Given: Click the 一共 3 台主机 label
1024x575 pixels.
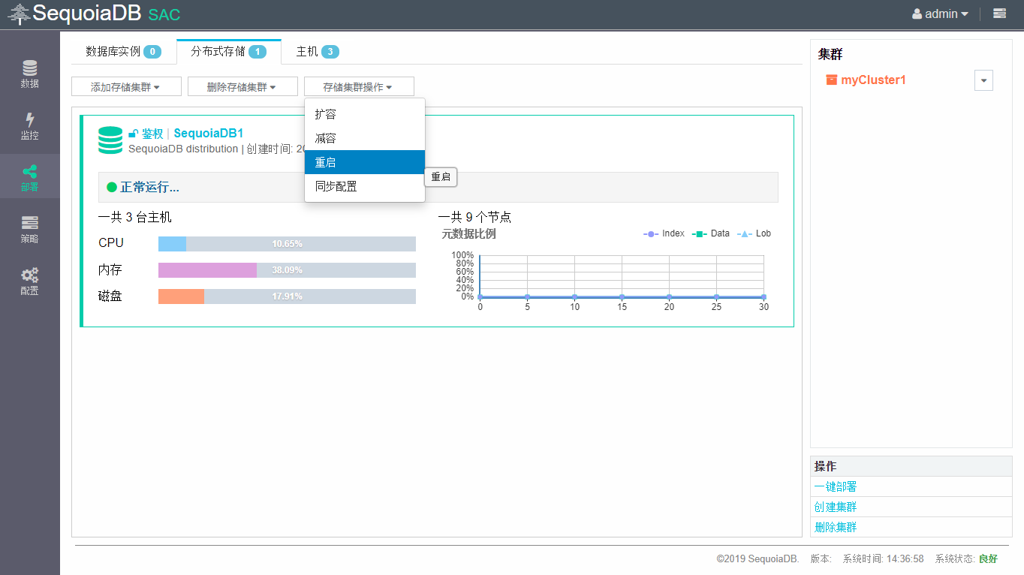Looking at the screenshot, I should pos(135,218).
